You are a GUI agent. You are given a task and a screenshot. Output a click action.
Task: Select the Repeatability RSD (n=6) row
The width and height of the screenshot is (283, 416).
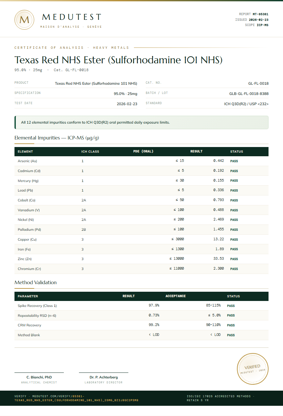pyautogui.click(x=141, y=315)
